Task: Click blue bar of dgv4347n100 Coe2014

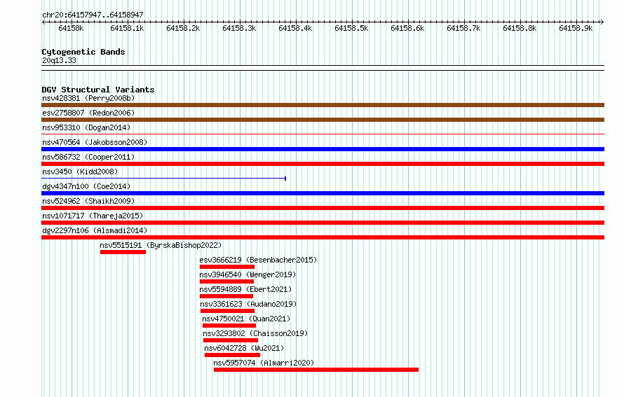Action: (x=323, y=193)
